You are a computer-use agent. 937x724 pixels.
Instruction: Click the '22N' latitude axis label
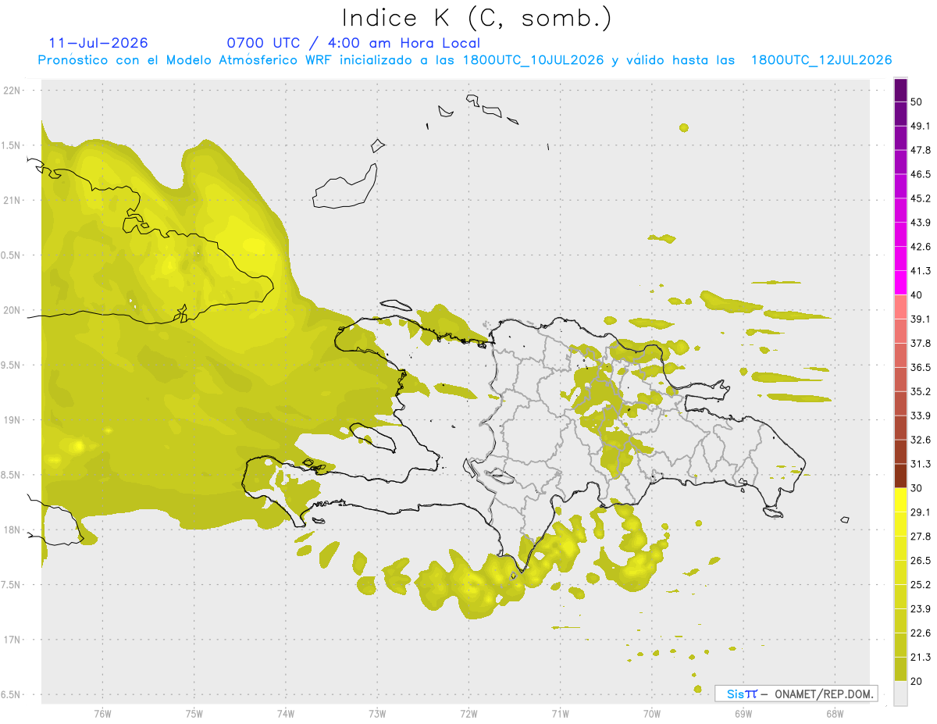pos(12,90)
